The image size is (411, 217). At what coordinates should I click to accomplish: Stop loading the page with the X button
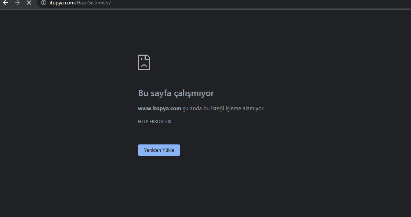(29, 3)
